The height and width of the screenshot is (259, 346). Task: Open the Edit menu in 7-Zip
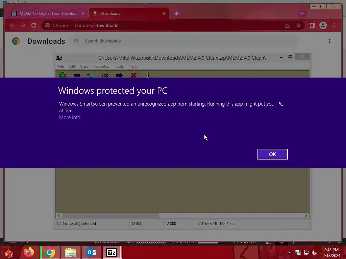tap(72, 66)
